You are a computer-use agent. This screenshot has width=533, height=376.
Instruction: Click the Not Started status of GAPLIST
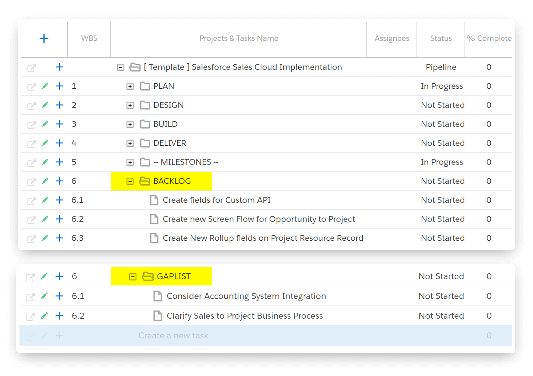point(441,276)
